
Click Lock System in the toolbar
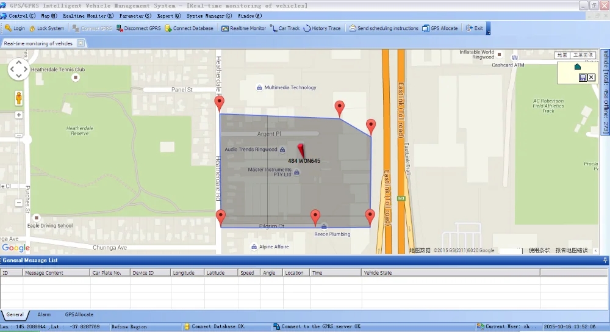click(47, 29)
